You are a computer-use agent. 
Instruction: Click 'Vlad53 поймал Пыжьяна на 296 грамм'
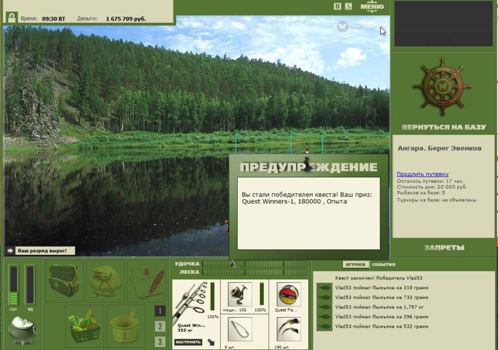point(382,316)
